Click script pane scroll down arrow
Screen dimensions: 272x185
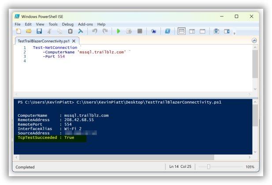click(255, 89)
